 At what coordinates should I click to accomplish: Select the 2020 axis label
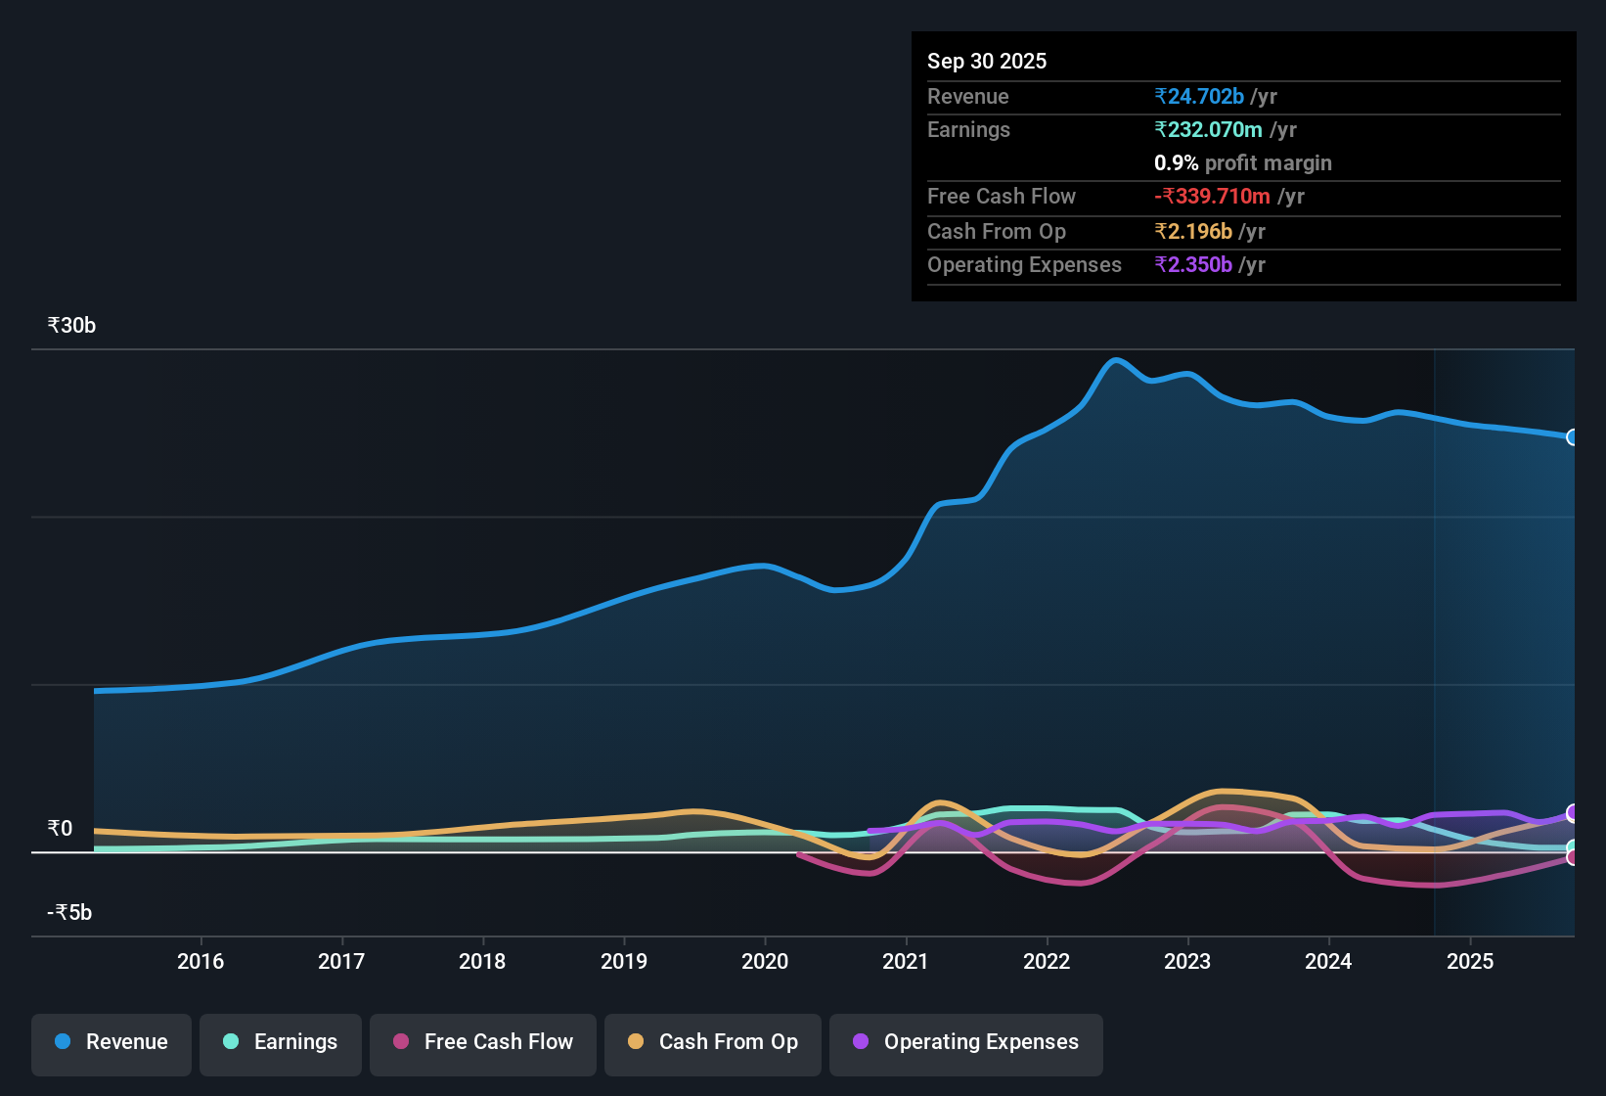tap(765, 961)
